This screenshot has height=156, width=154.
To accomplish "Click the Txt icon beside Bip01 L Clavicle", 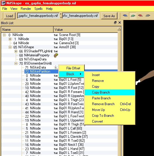I will 56,137.
